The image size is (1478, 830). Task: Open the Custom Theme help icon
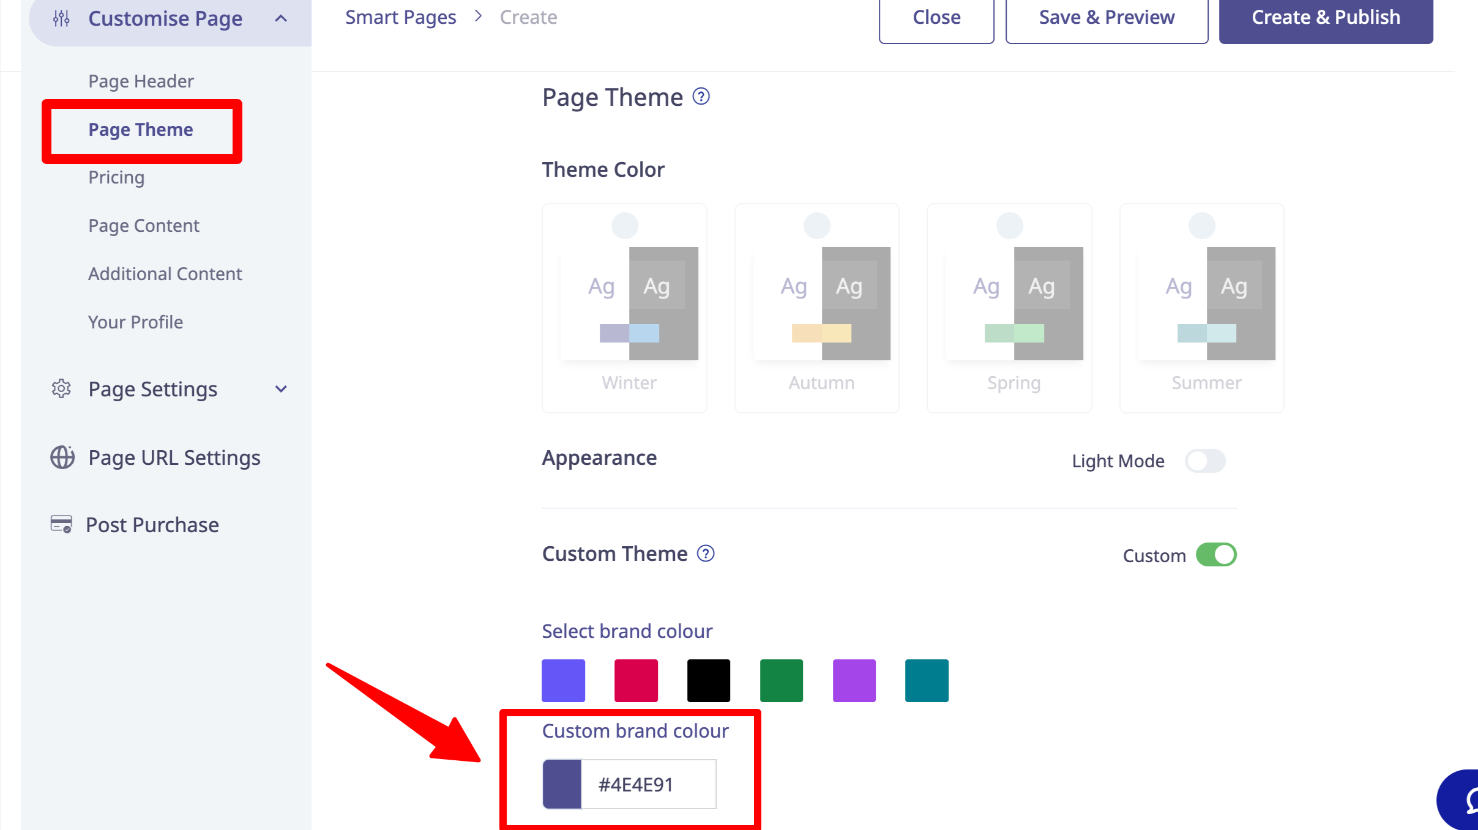[x=706, y=554]
